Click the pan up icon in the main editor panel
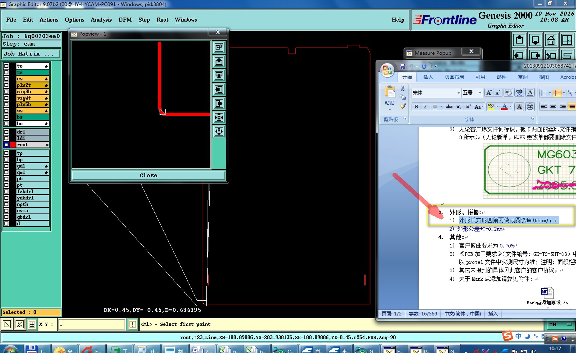Screen dimensions: 576x353 pyautogui.click(x=519, y=40)
